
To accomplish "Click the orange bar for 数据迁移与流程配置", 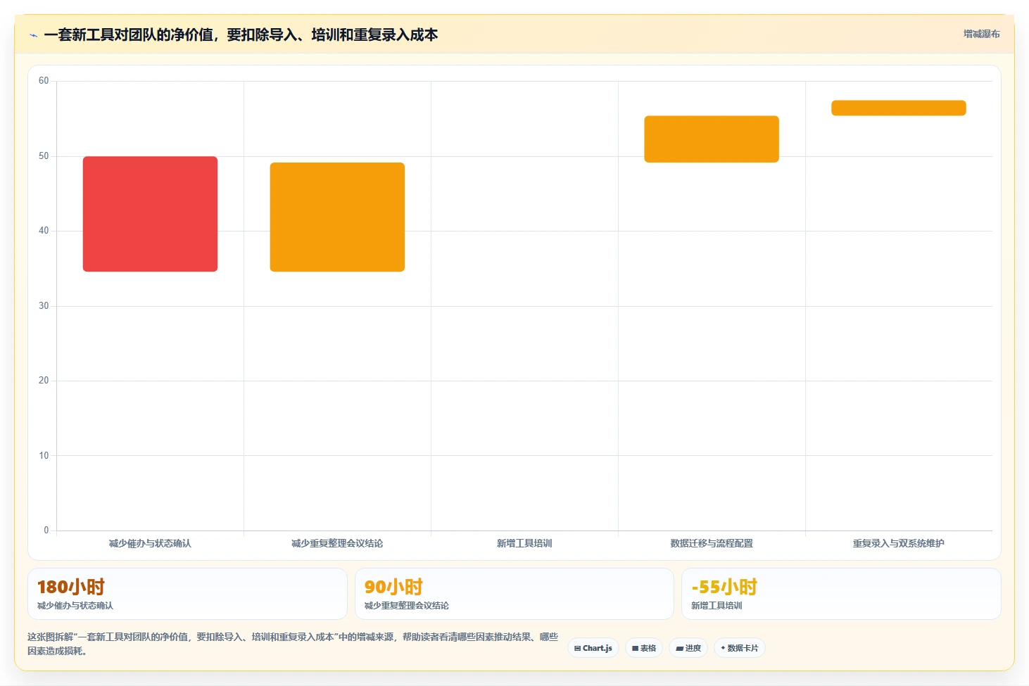I will click(712, 139).
